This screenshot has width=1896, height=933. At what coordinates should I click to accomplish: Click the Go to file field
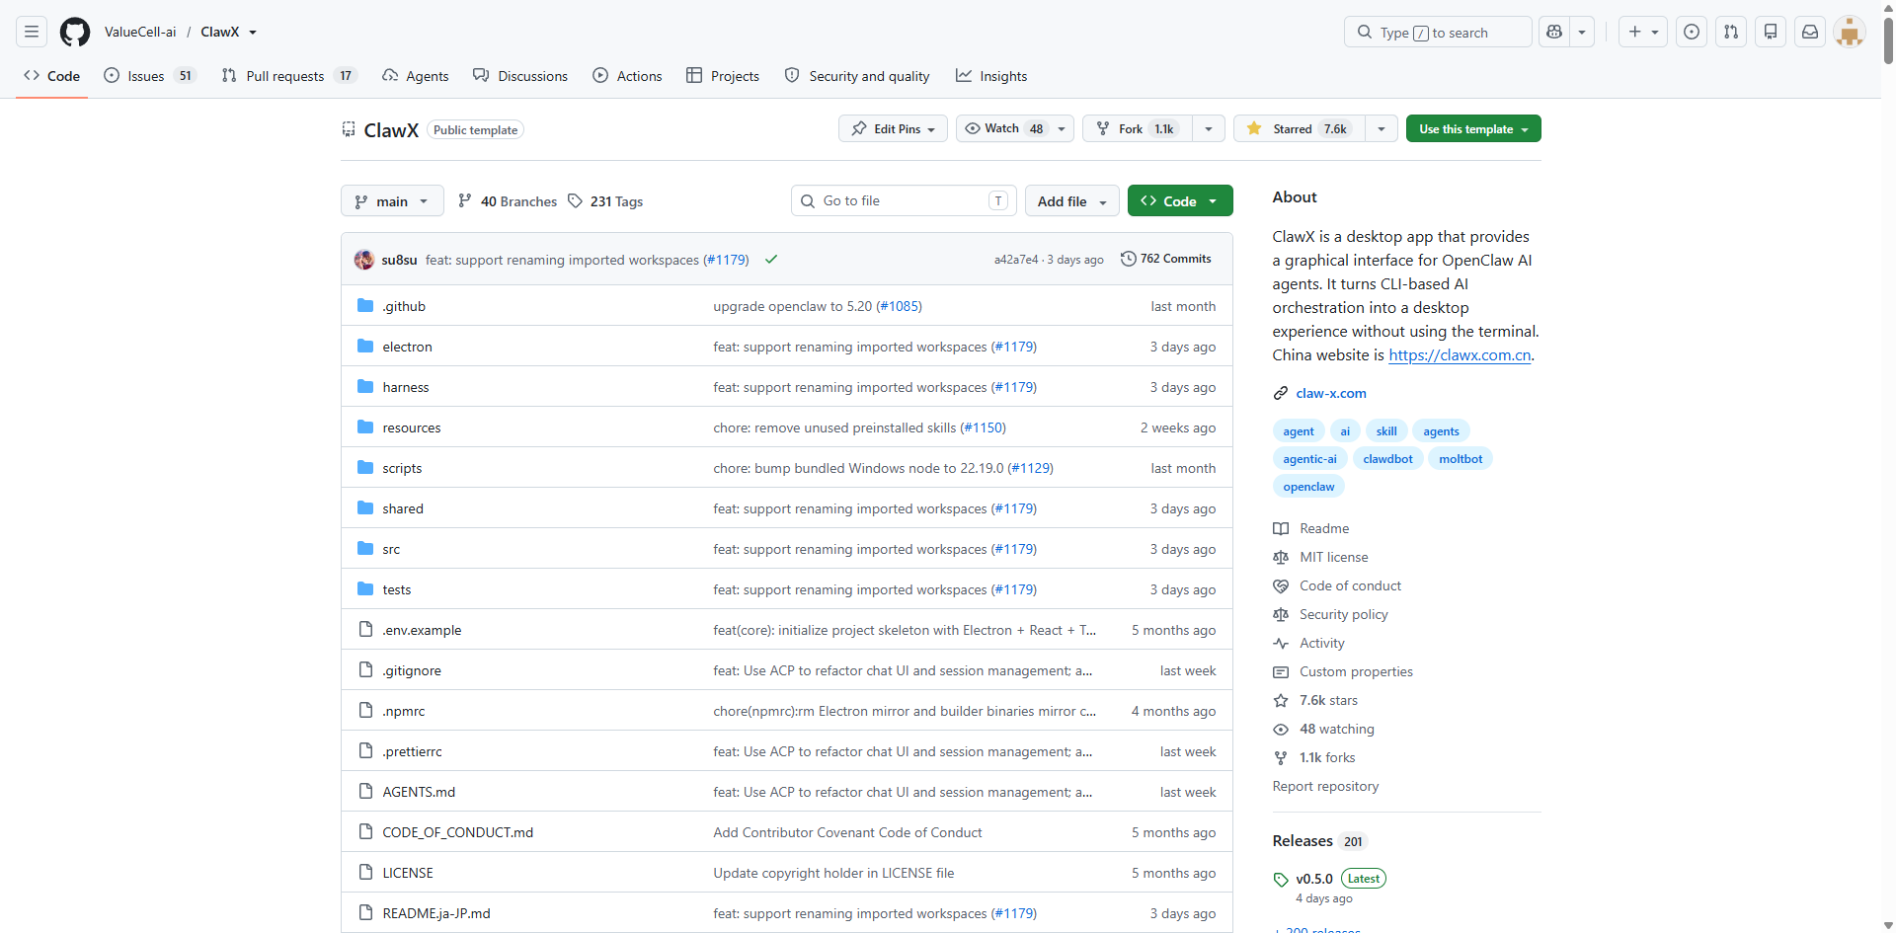[904, 201]
